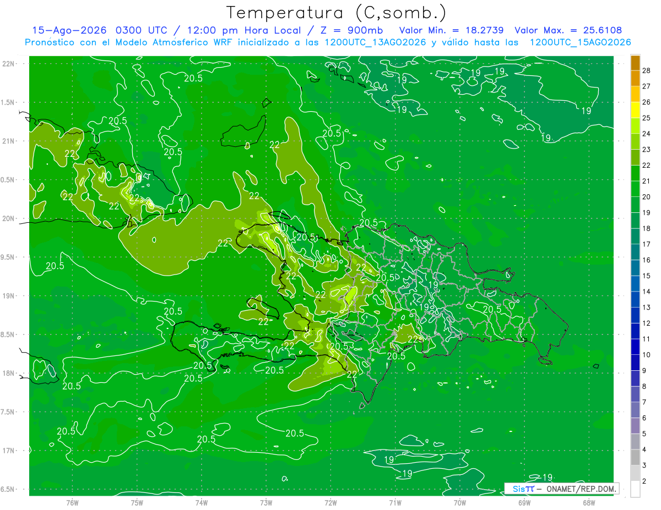
Task: Click the "Valor Min. = 18.2739" readout
Action: (452, 30)
